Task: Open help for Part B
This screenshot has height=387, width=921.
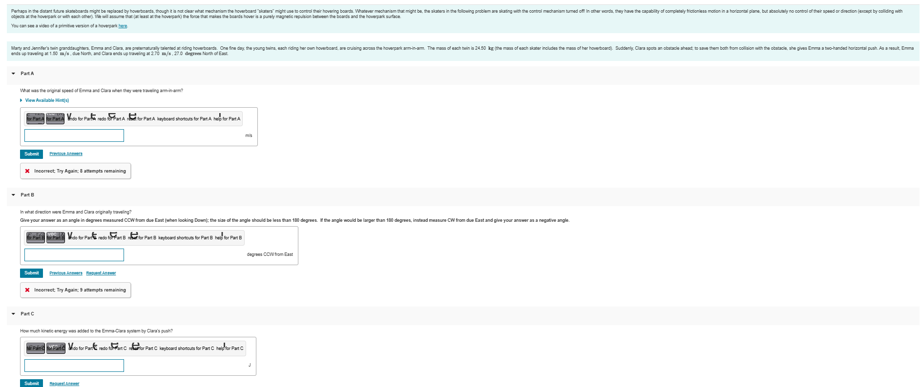Action: tap(228, 237)
